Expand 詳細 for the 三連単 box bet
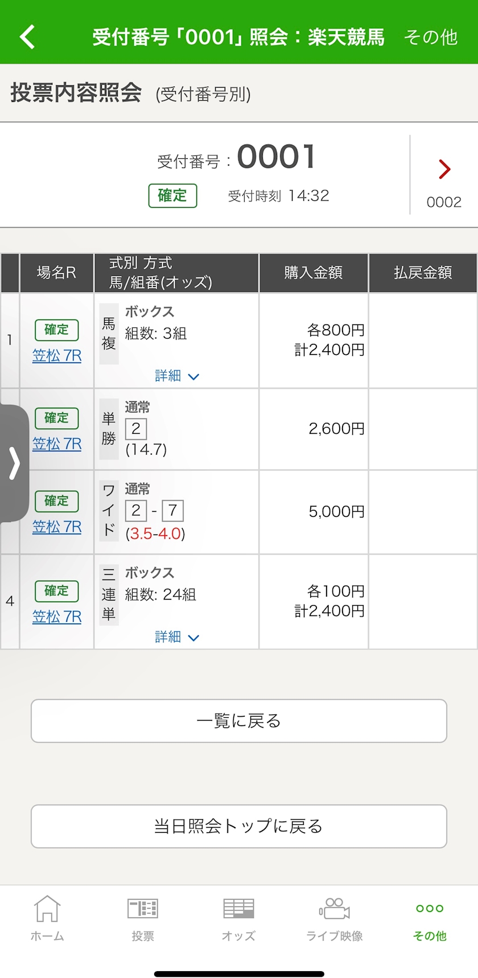The height and width of the screenshot is (978, 478). coord(176,637)
